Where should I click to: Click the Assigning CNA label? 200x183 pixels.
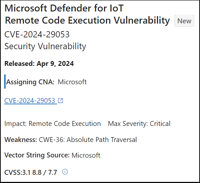click(x=30, y=82)
